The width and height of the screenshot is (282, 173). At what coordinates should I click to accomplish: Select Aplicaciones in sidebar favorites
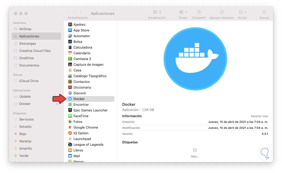(36, 36)
